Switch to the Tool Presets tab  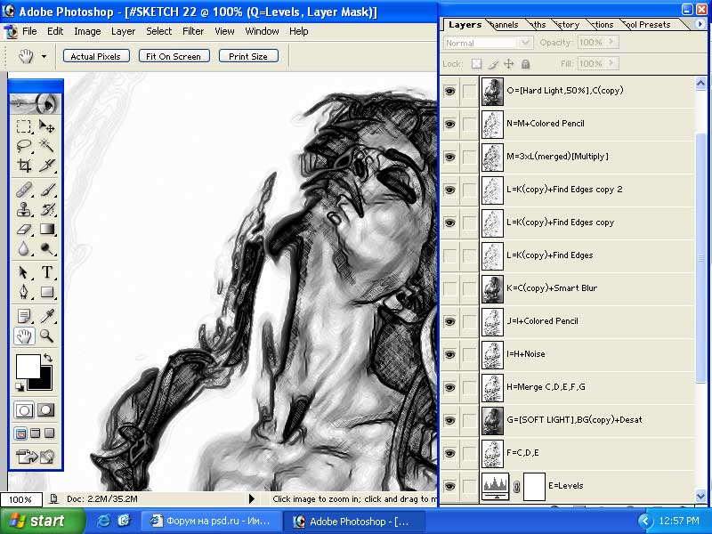(648, 25)
